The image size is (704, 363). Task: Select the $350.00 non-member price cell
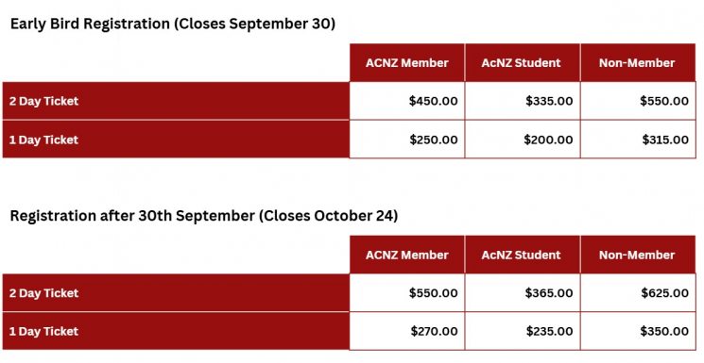click(x=638, y=331)
